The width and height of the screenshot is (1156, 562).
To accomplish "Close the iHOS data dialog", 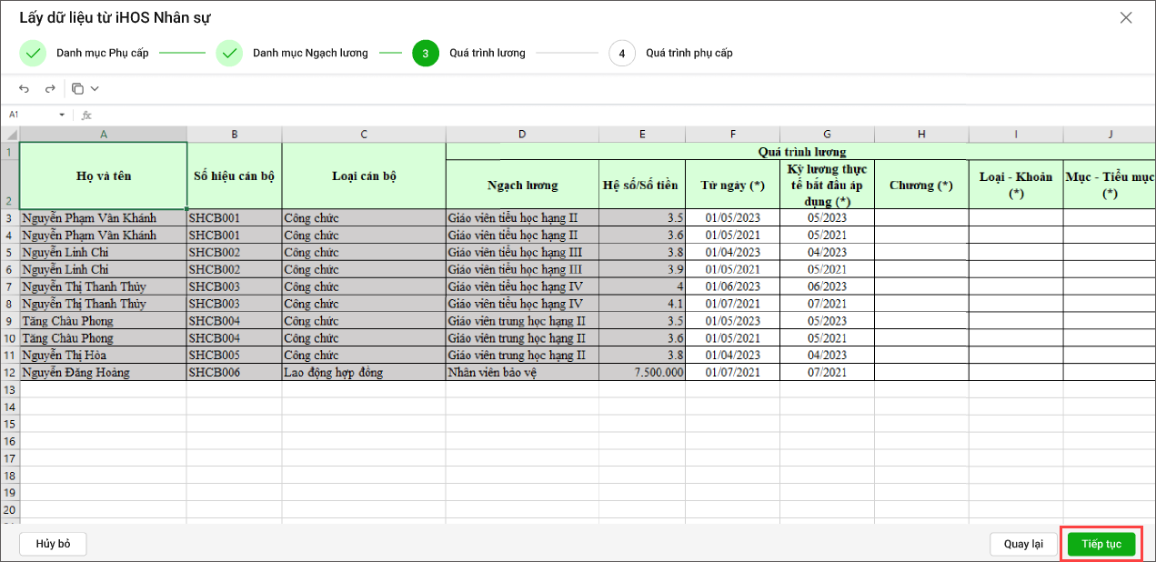I will click(x=1126, y=18).
